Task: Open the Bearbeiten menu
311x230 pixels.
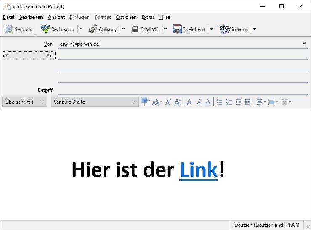Action: click(31, 17)
